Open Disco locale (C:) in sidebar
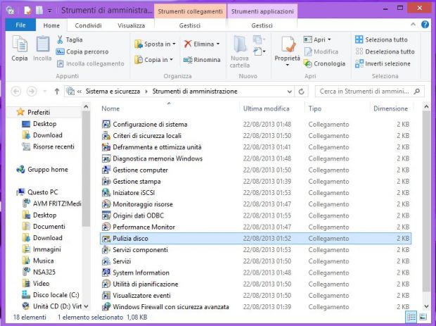This screenshot has height=326, width=436. (51, 295)
